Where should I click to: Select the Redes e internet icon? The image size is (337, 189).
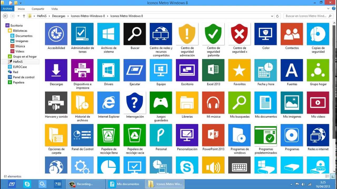coord(318,135)
